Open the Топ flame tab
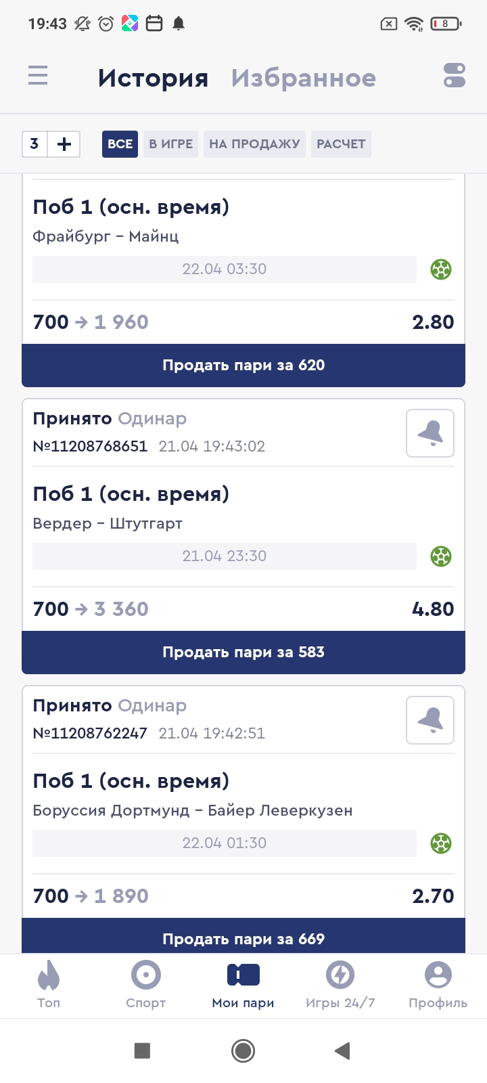Screen dimensions: 487x1083 [49, 984]
